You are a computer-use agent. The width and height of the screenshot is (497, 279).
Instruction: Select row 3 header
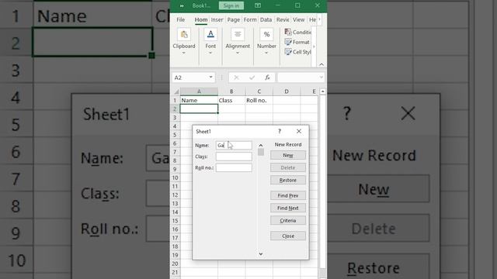[x=175, y=118]
